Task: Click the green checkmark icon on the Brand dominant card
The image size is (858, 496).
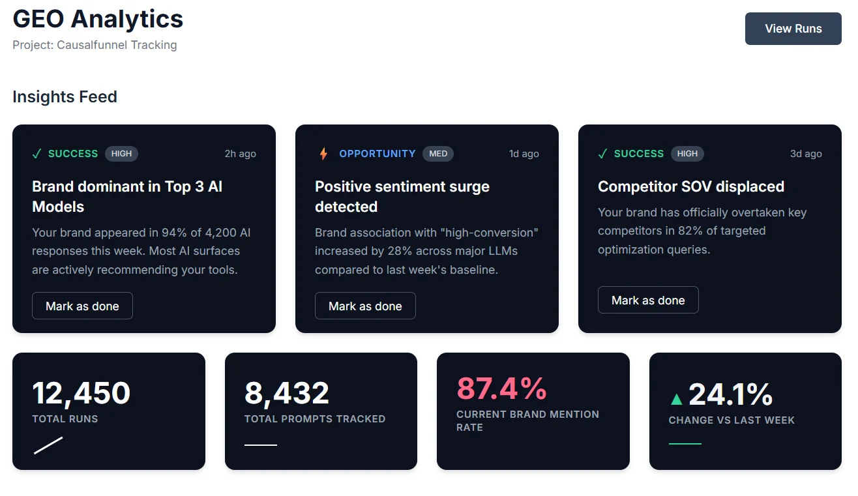Action: [x=37, y=154]
